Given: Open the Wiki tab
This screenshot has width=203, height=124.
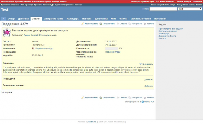Looking at the screenshot, I should [x=114, y=19].
